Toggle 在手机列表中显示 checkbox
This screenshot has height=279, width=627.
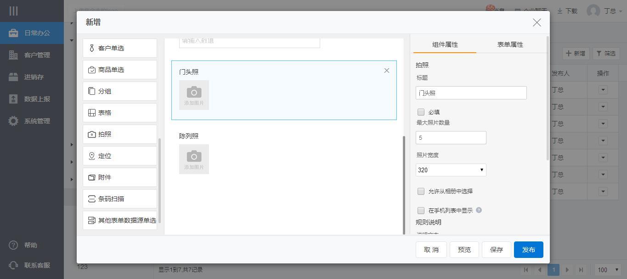[x=421, y=210]
